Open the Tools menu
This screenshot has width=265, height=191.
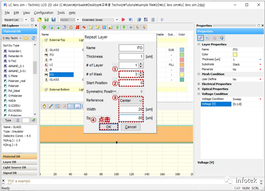click(61, 13)
